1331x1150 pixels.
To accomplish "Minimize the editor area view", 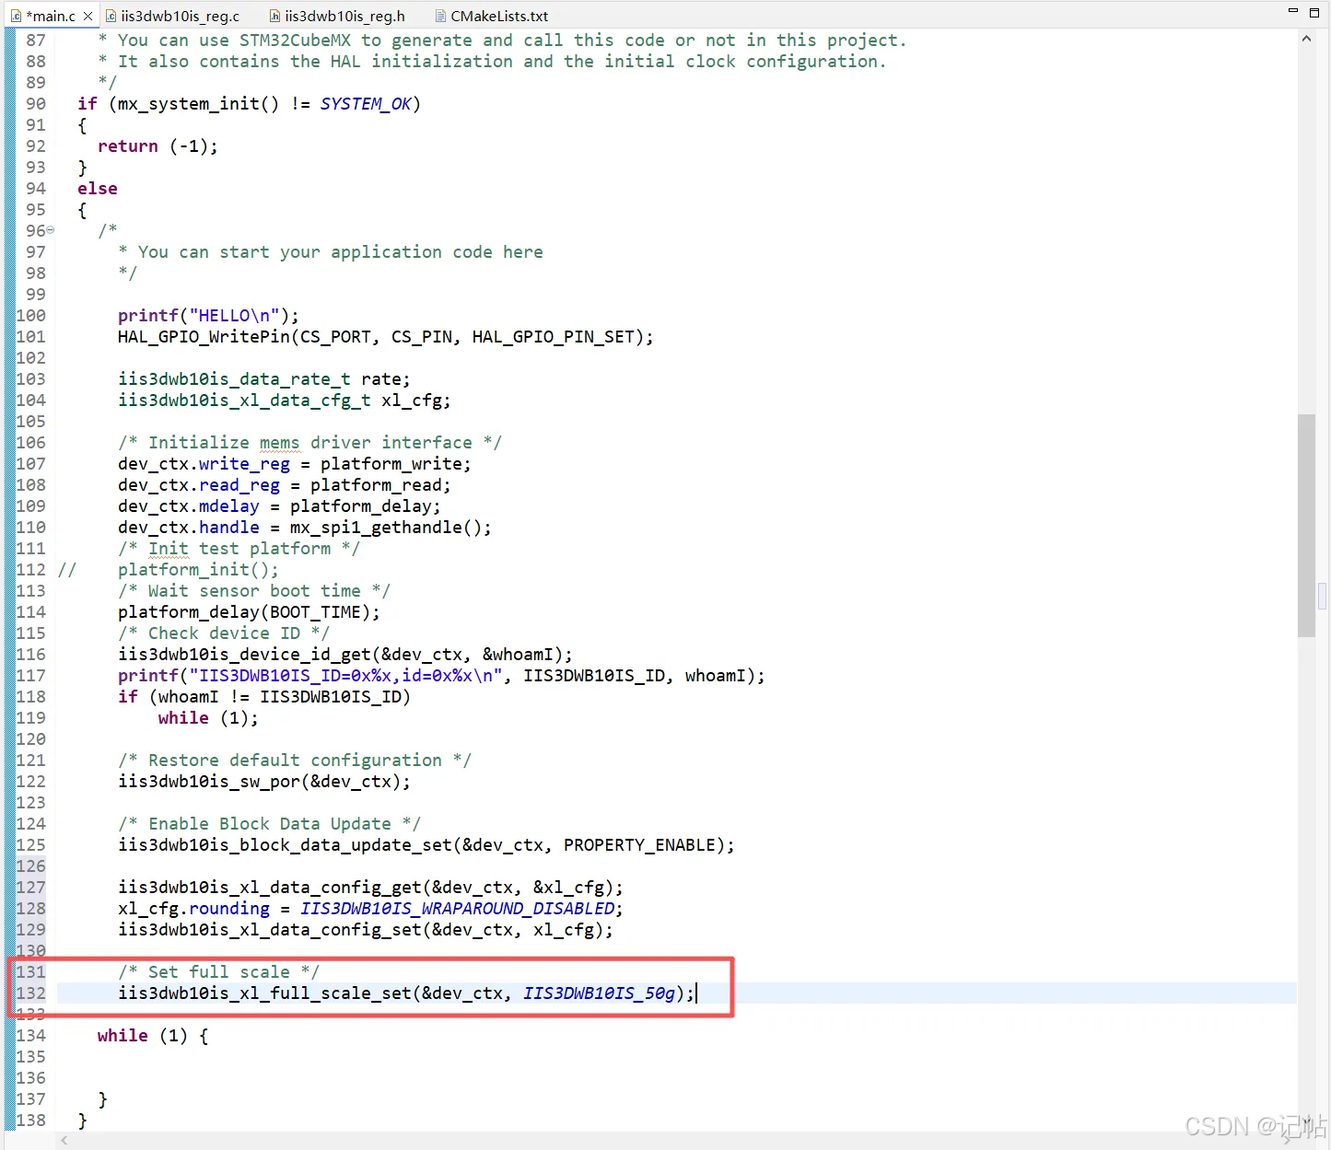I will (x=1292, y=11).
